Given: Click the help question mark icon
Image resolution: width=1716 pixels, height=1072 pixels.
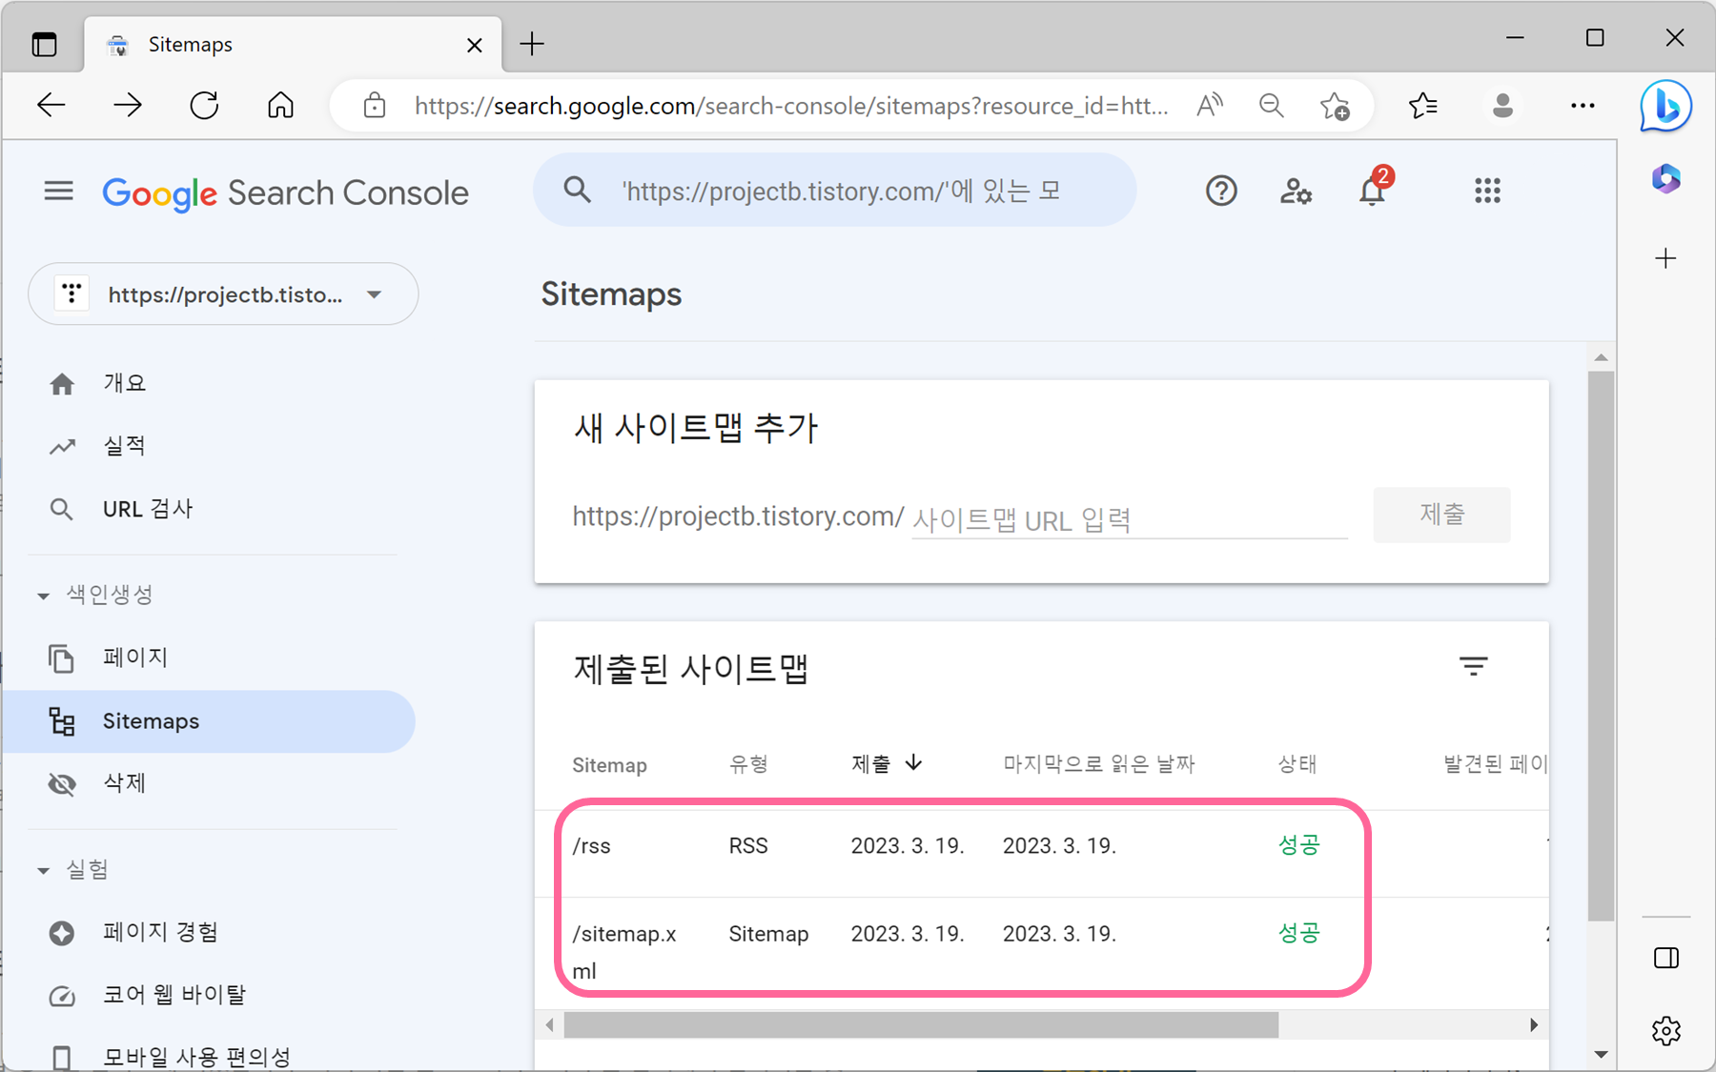Looking at the screenshot, I should click(1221, 192).
